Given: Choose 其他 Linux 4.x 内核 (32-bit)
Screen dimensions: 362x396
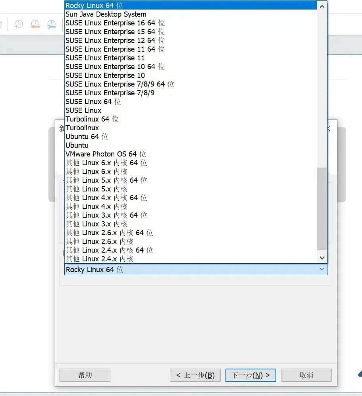Looking at the screenshot, I should click(191, 206).
